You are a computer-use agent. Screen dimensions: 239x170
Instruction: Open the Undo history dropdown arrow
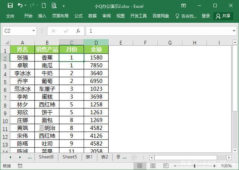pyautogui.click(x=25, y=6)
